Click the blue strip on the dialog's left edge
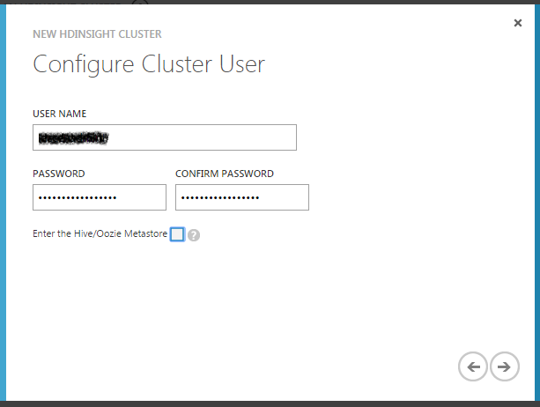 click(3, 203)
